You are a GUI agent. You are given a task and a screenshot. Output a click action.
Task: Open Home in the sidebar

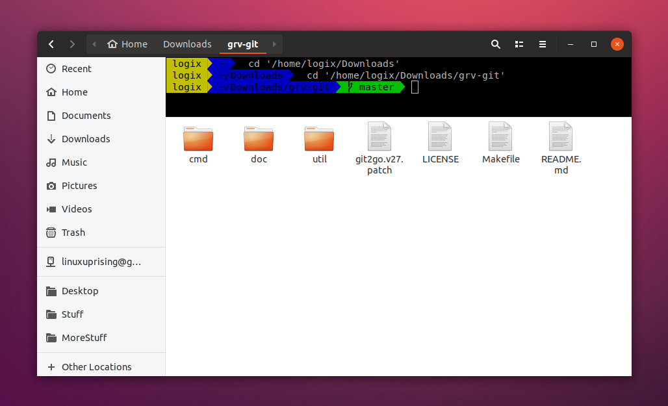click(101, 92)
